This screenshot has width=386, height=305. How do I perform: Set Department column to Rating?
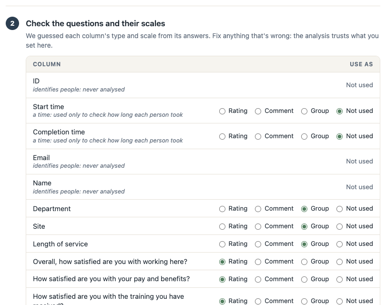(x=222, y=209)
